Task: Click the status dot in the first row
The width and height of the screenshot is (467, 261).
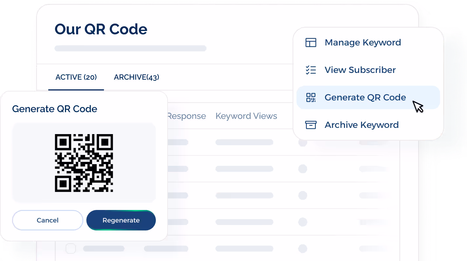Action: (302, 142)
